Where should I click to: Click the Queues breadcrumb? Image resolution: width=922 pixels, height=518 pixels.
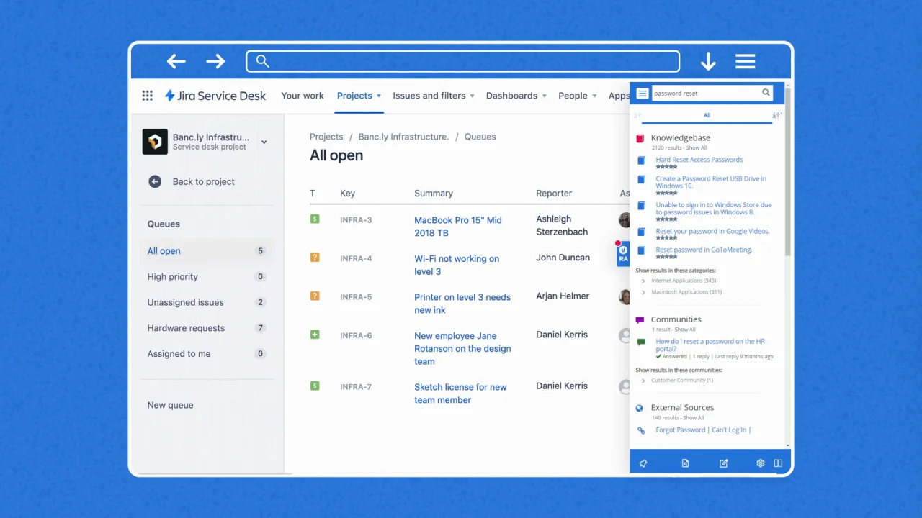480,137
